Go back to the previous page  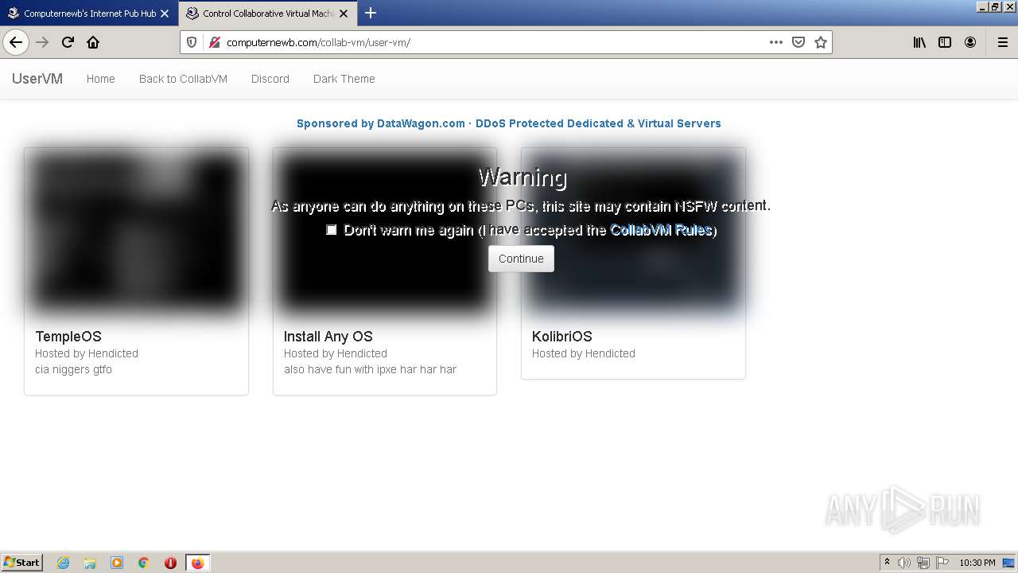tap(16, 42)
